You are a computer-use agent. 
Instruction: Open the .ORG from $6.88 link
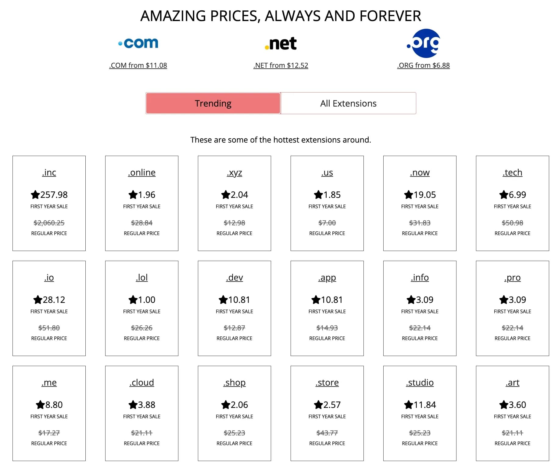point(423,65)
